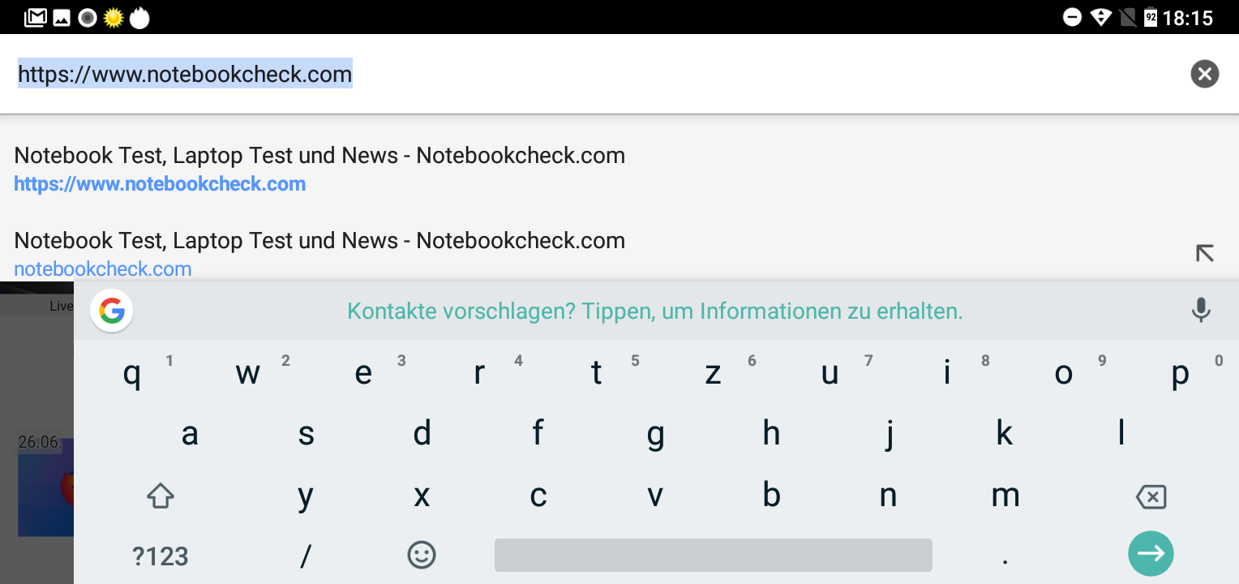Screen dimensions: 1239x584
Task: Type the letter q key
Action: coord(131,374)
